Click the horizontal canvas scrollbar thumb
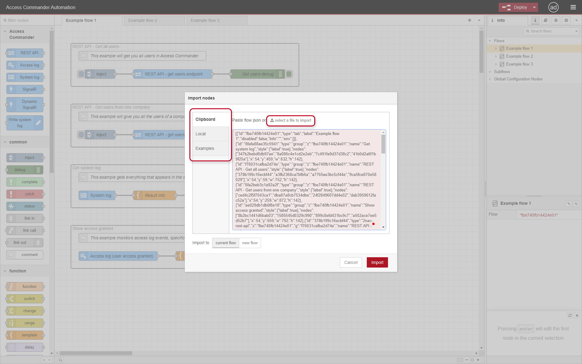The image size is (582, 364). [96, 353]
